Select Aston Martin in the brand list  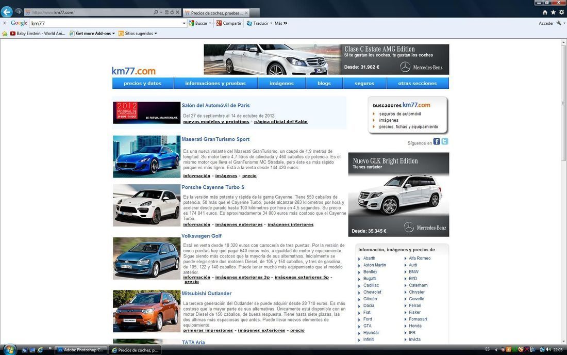coord(375,265)
